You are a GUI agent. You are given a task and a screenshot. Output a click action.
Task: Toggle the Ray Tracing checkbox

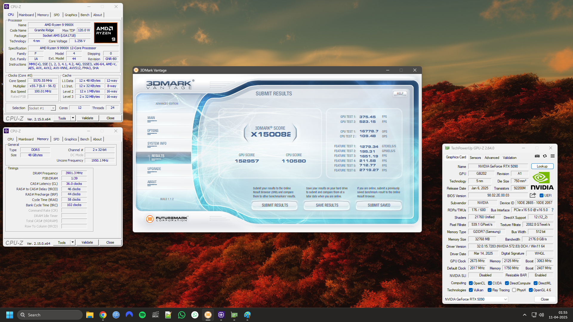[x=489, y=290]
